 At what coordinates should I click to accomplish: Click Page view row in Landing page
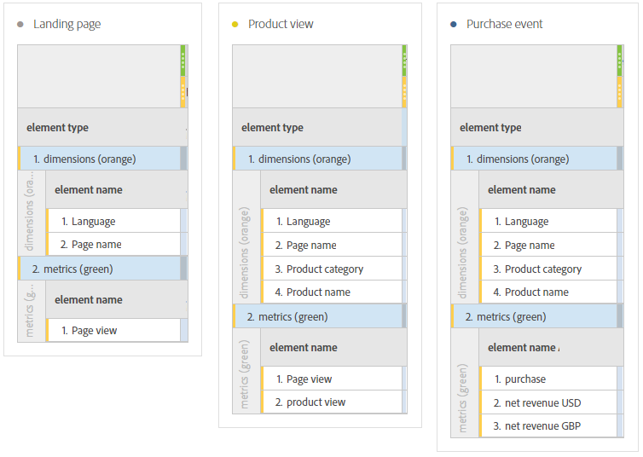click(94, 331)
